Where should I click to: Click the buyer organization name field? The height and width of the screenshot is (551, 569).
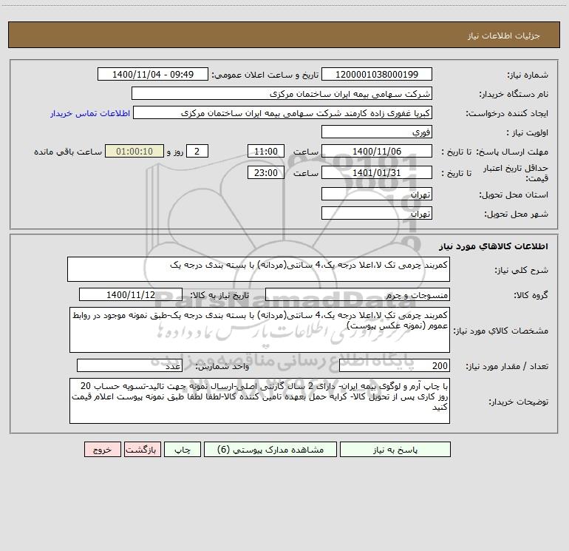click(282, 93)
